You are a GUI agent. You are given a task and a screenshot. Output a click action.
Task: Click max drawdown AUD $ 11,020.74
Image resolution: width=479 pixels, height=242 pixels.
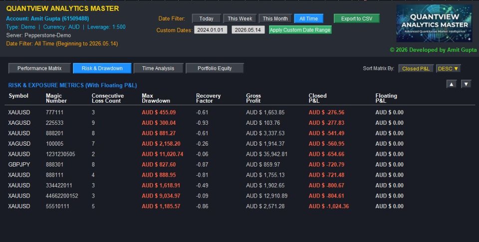pyautogui.click(x=163, y=154)
